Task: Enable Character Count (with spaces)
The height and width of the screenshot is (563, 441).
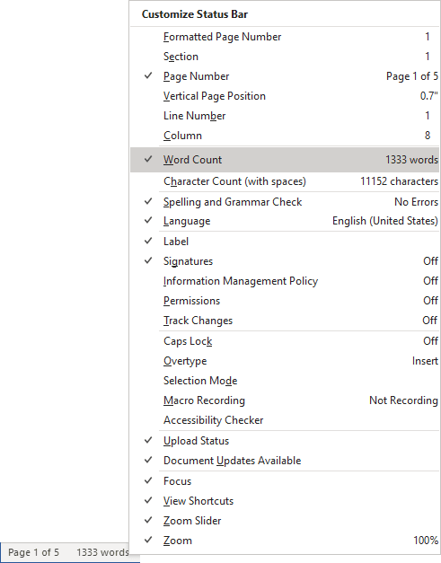Action: pos(285,181)
